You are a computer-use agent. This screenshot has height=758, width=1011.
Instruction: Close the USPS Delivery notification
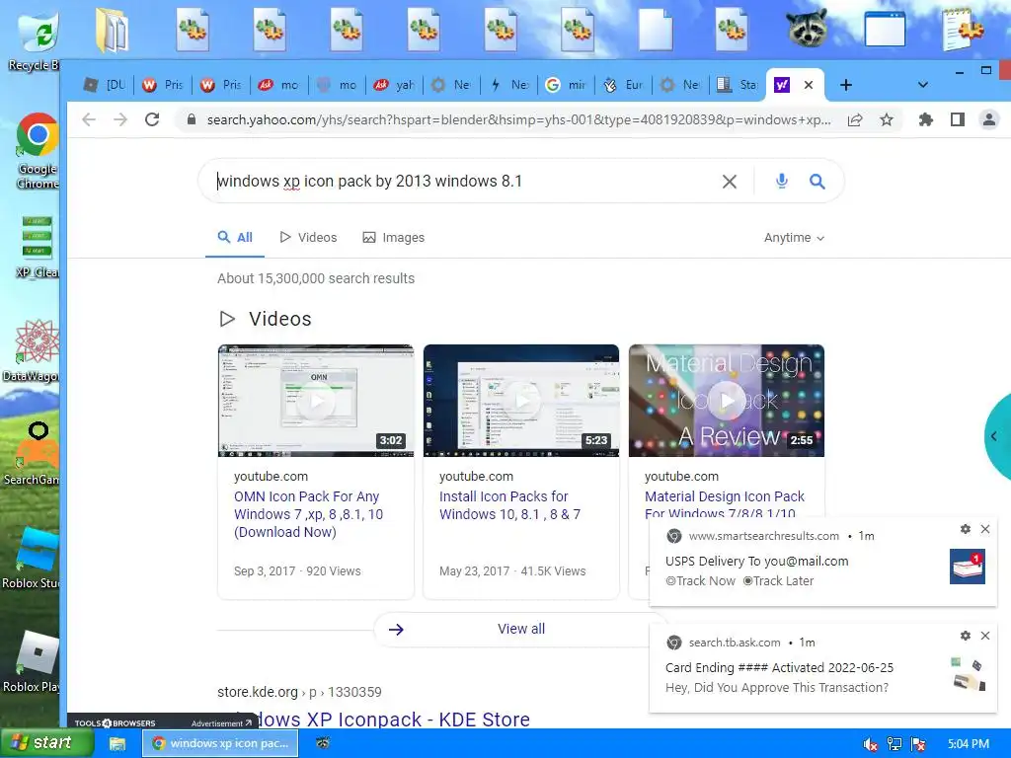985,529
